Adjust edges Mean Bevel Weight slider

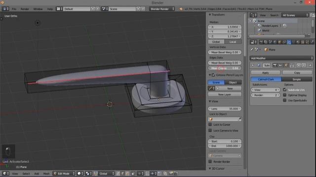pos(225,63)
